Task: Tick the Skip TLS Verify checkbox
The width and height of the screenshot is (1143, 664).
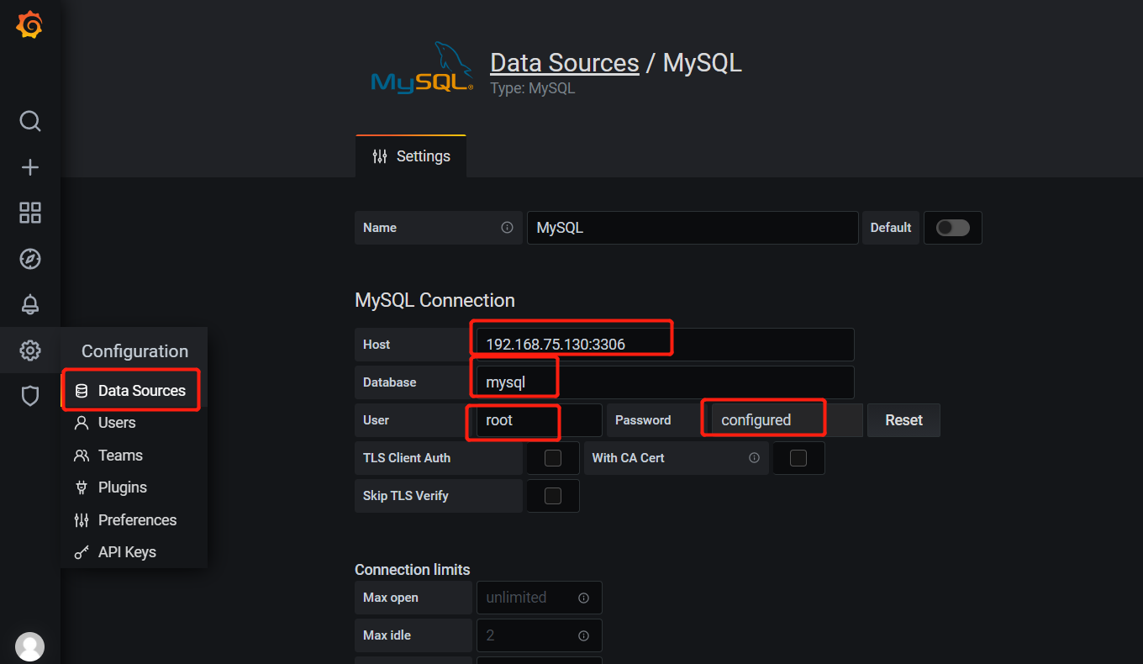Action: (x=553, y=496)
